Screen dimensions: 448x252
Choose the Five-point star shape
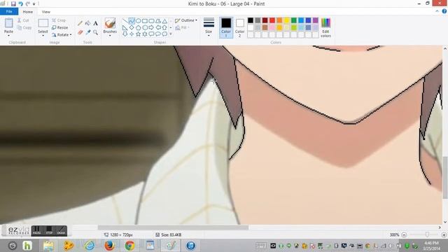point(139,34)
